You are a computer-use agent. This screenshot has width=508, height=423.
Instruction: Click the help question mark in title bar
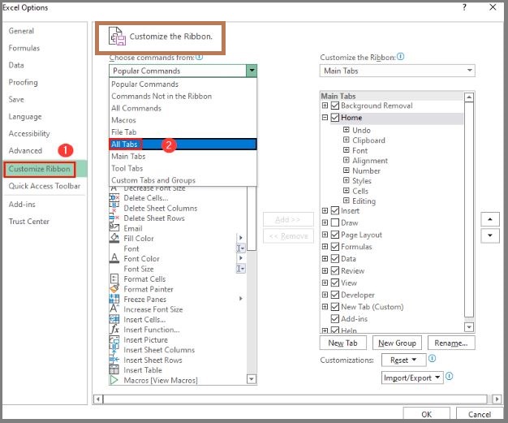(465, 7)
